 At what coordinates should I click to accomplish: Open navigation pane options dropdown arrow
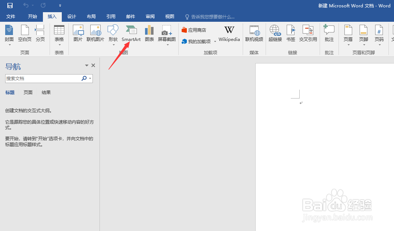(x=87, y=65)
